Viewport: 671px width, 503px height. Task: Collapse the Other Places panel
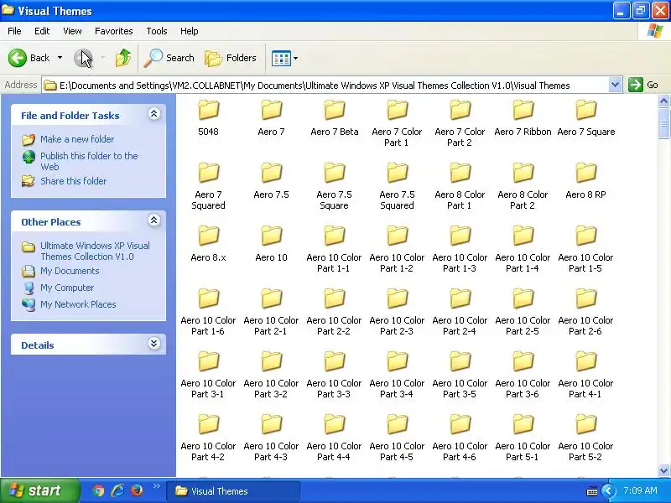pos(154,220)
